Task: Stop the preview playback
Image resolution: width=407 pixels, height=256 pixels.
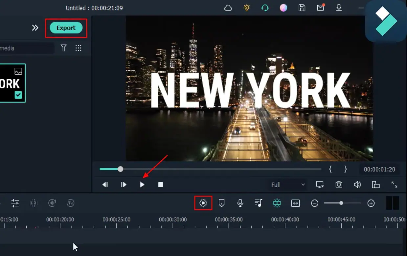Action: [x=161, y=185]
